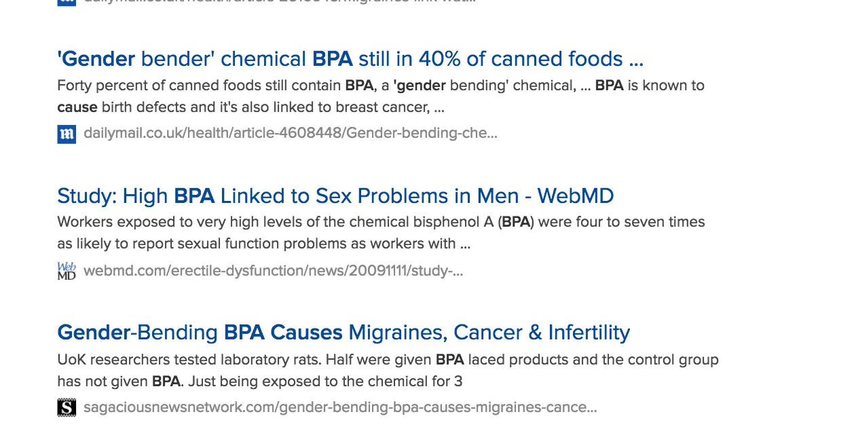Click the WebMD logo icon
The height and width of the screenshot is (429, 856).
67,271
